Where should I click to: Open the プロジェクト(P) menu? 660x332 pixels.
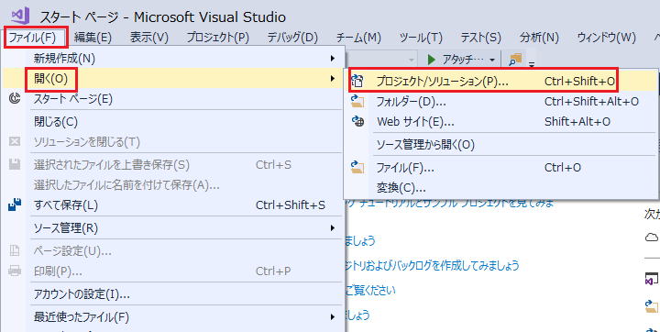pyautogui.click(x=217, y=37)
